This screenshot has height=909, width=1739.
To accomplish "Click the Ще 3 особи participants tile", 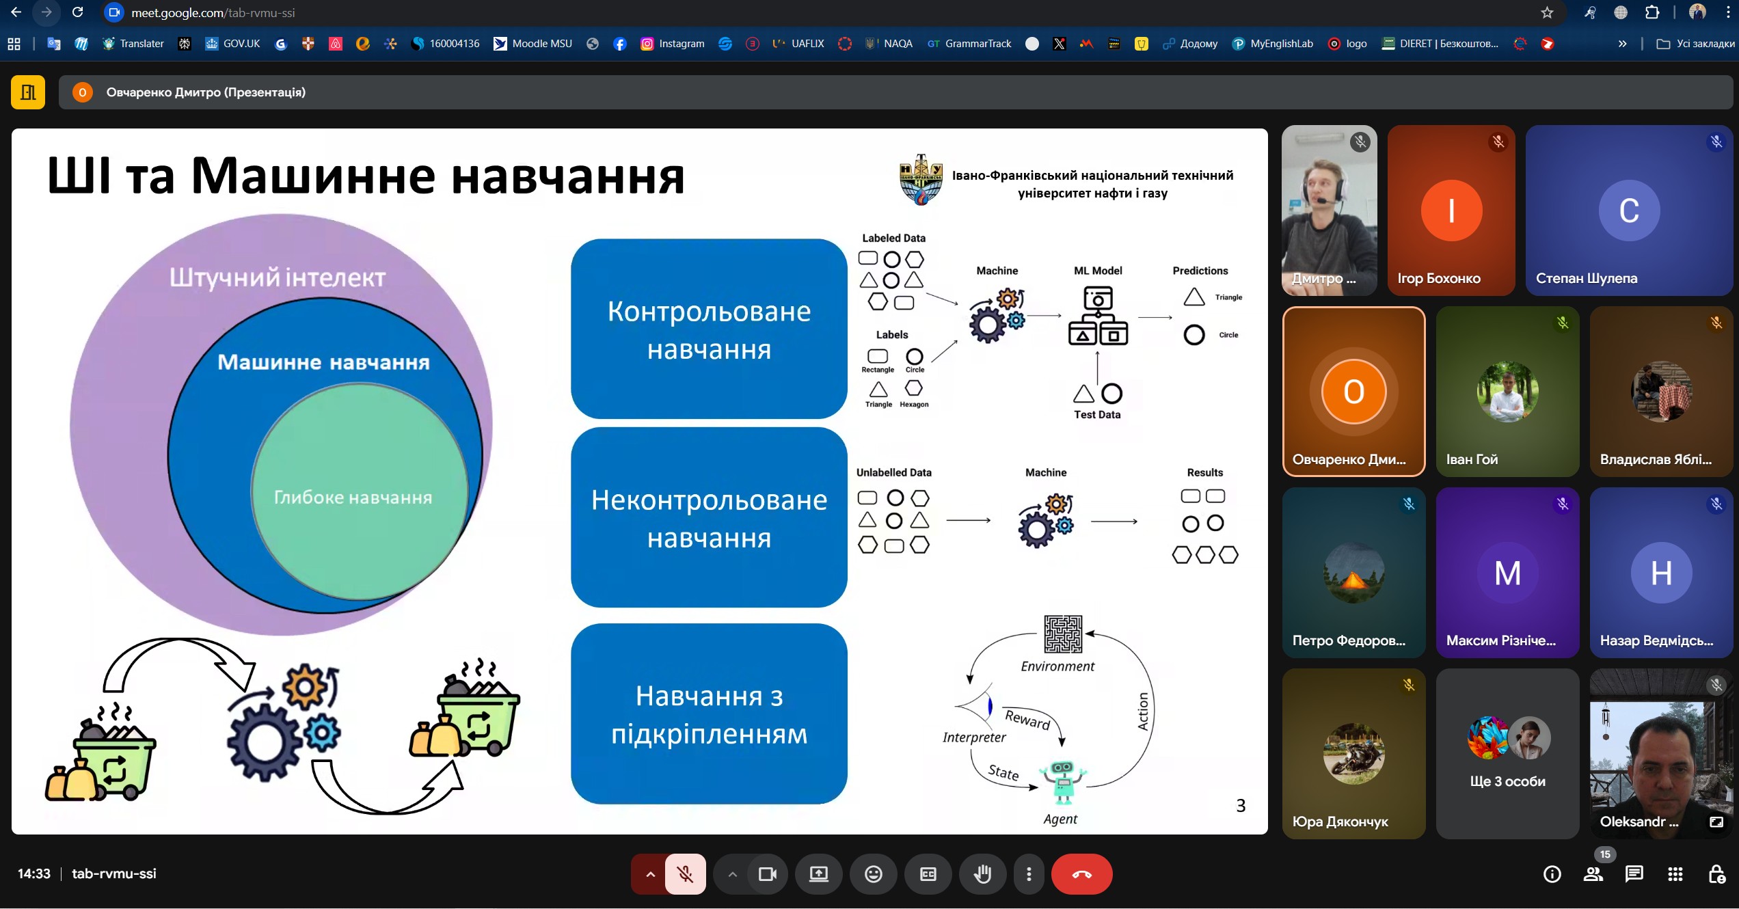I will (x=1507, y=754).
